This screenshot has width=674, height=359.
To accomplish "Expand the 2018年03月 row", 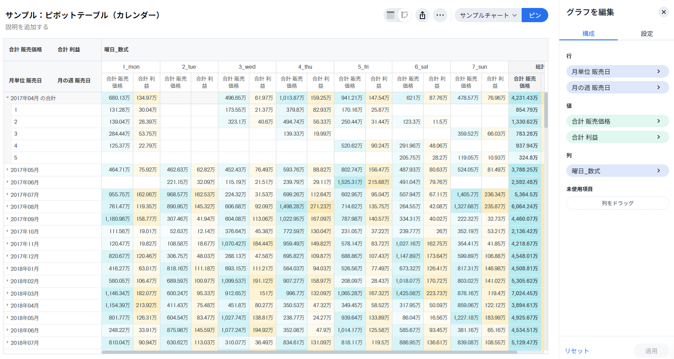I will [x=8, y=293].
